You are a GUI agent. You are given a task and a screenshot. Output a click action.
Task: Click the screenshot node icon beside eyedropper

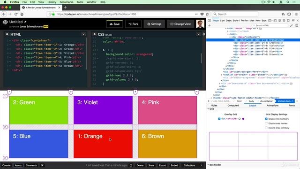(297, 25)
